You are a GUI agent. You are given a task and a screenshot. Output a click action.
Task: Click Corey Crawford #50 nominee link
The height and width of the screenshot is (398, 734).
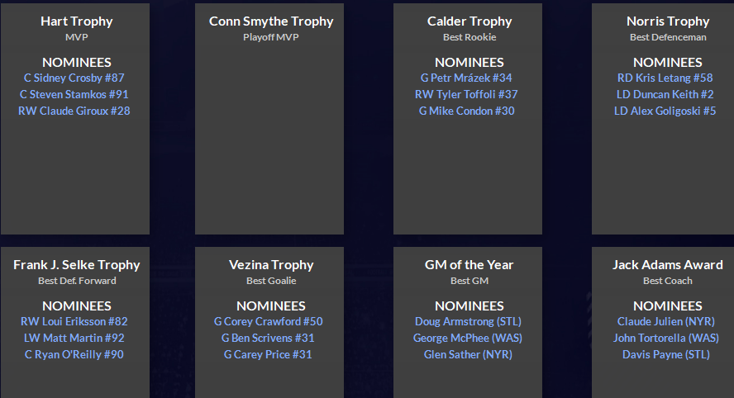pyautogui.click(x=269, y=321)
